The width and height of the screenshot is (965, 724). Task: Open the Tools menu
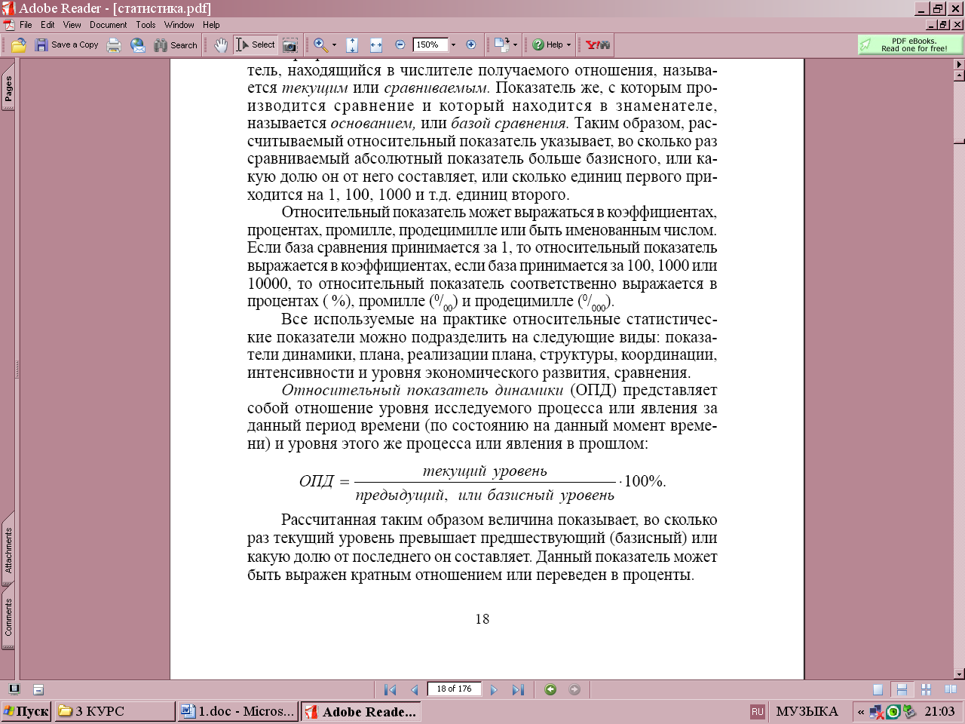146,25
